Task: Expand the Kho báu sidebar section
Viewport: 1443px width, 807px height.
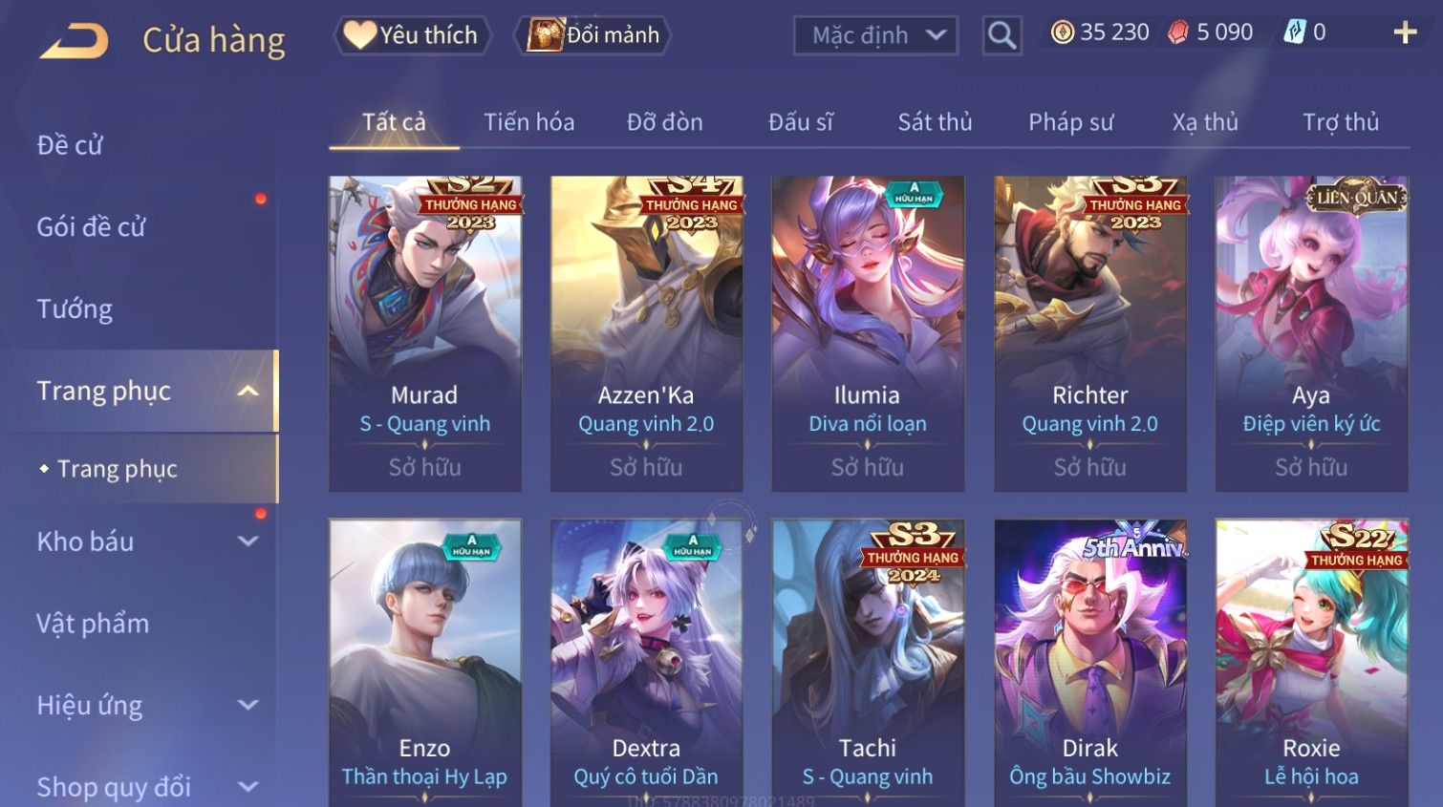Action: [248, 542]
